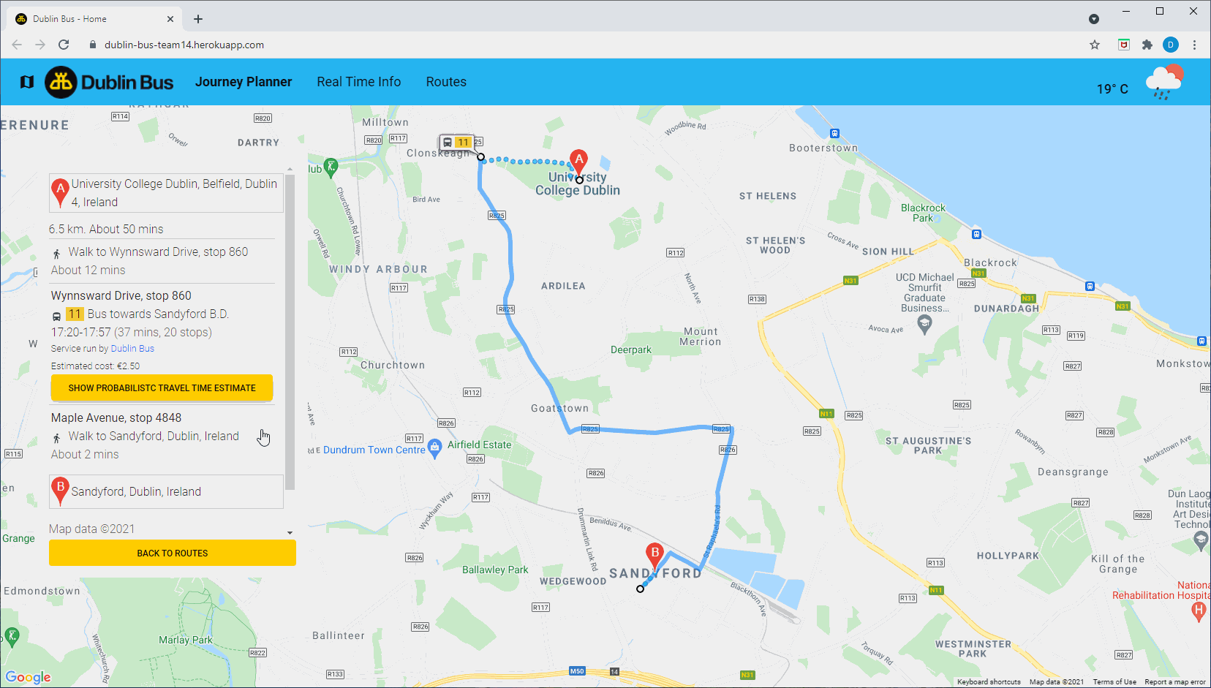Open the Routes tab

pos(446,82)
